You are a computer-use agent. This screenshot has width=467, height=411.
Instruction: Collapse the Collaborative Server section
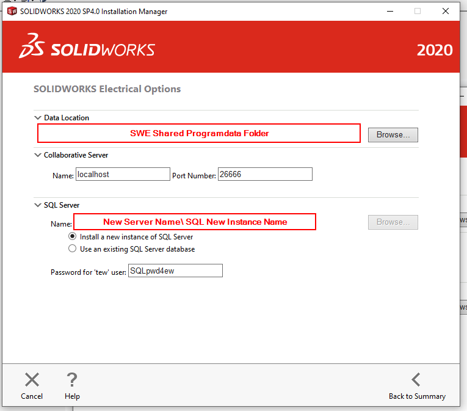[38, 155]
